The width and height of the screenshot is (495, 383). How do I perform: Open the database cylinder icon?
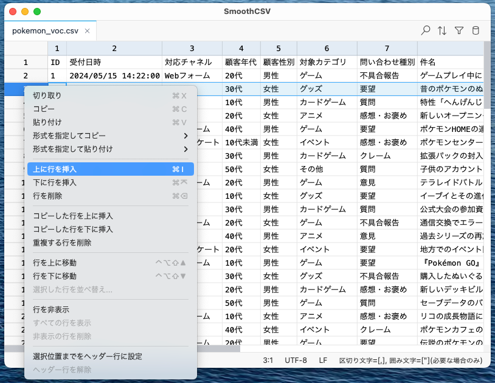click(x=476, y=30)
